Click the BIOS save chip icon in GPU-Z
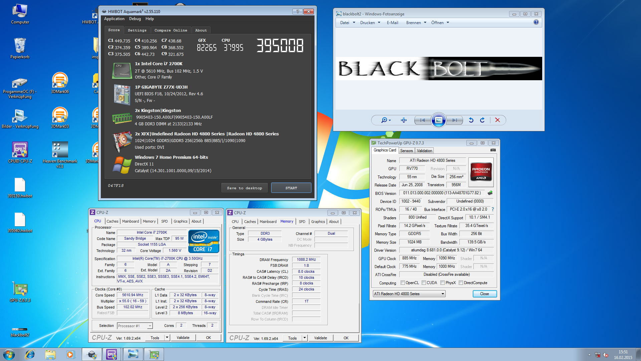 pos(490,193)
